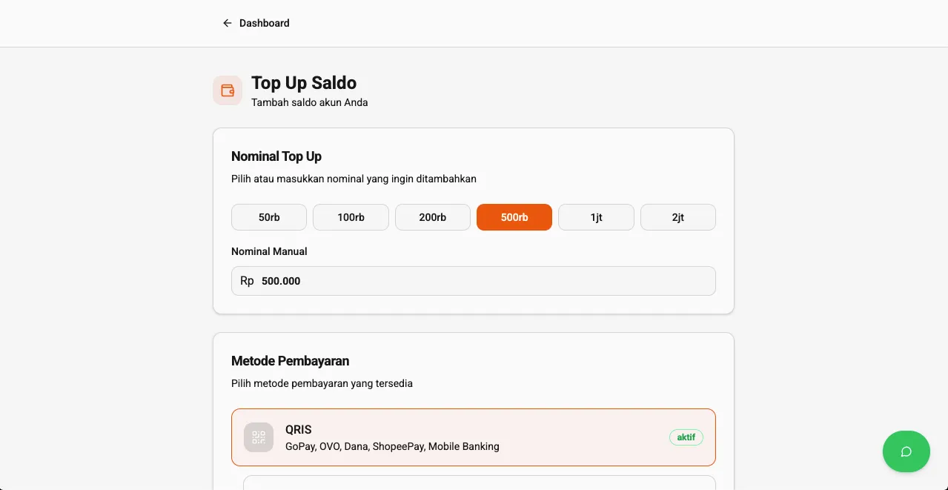Click the Nominal Top Up section title

pyautogui.click(x=276, y=156)
